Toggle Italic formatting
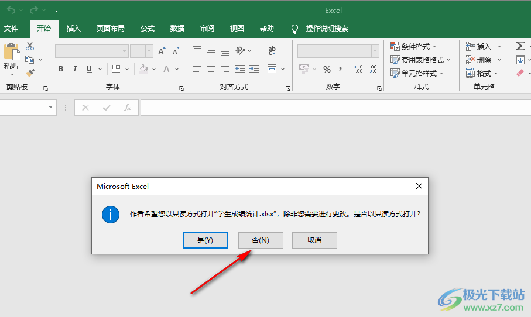Screen dimensions: 531x317 coord(75,69)
